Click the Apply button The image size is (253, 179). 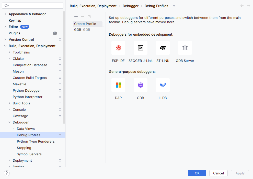[240, 173]
